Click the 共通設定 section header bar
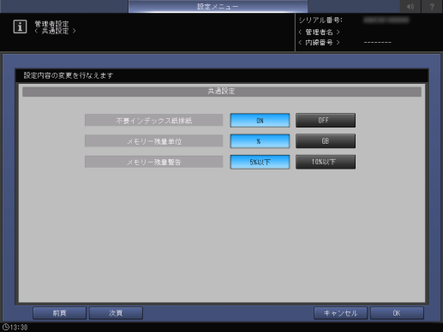 click(x=222, y=92)
